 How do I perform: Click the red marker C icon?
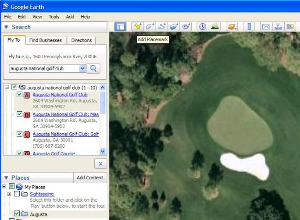27,135
